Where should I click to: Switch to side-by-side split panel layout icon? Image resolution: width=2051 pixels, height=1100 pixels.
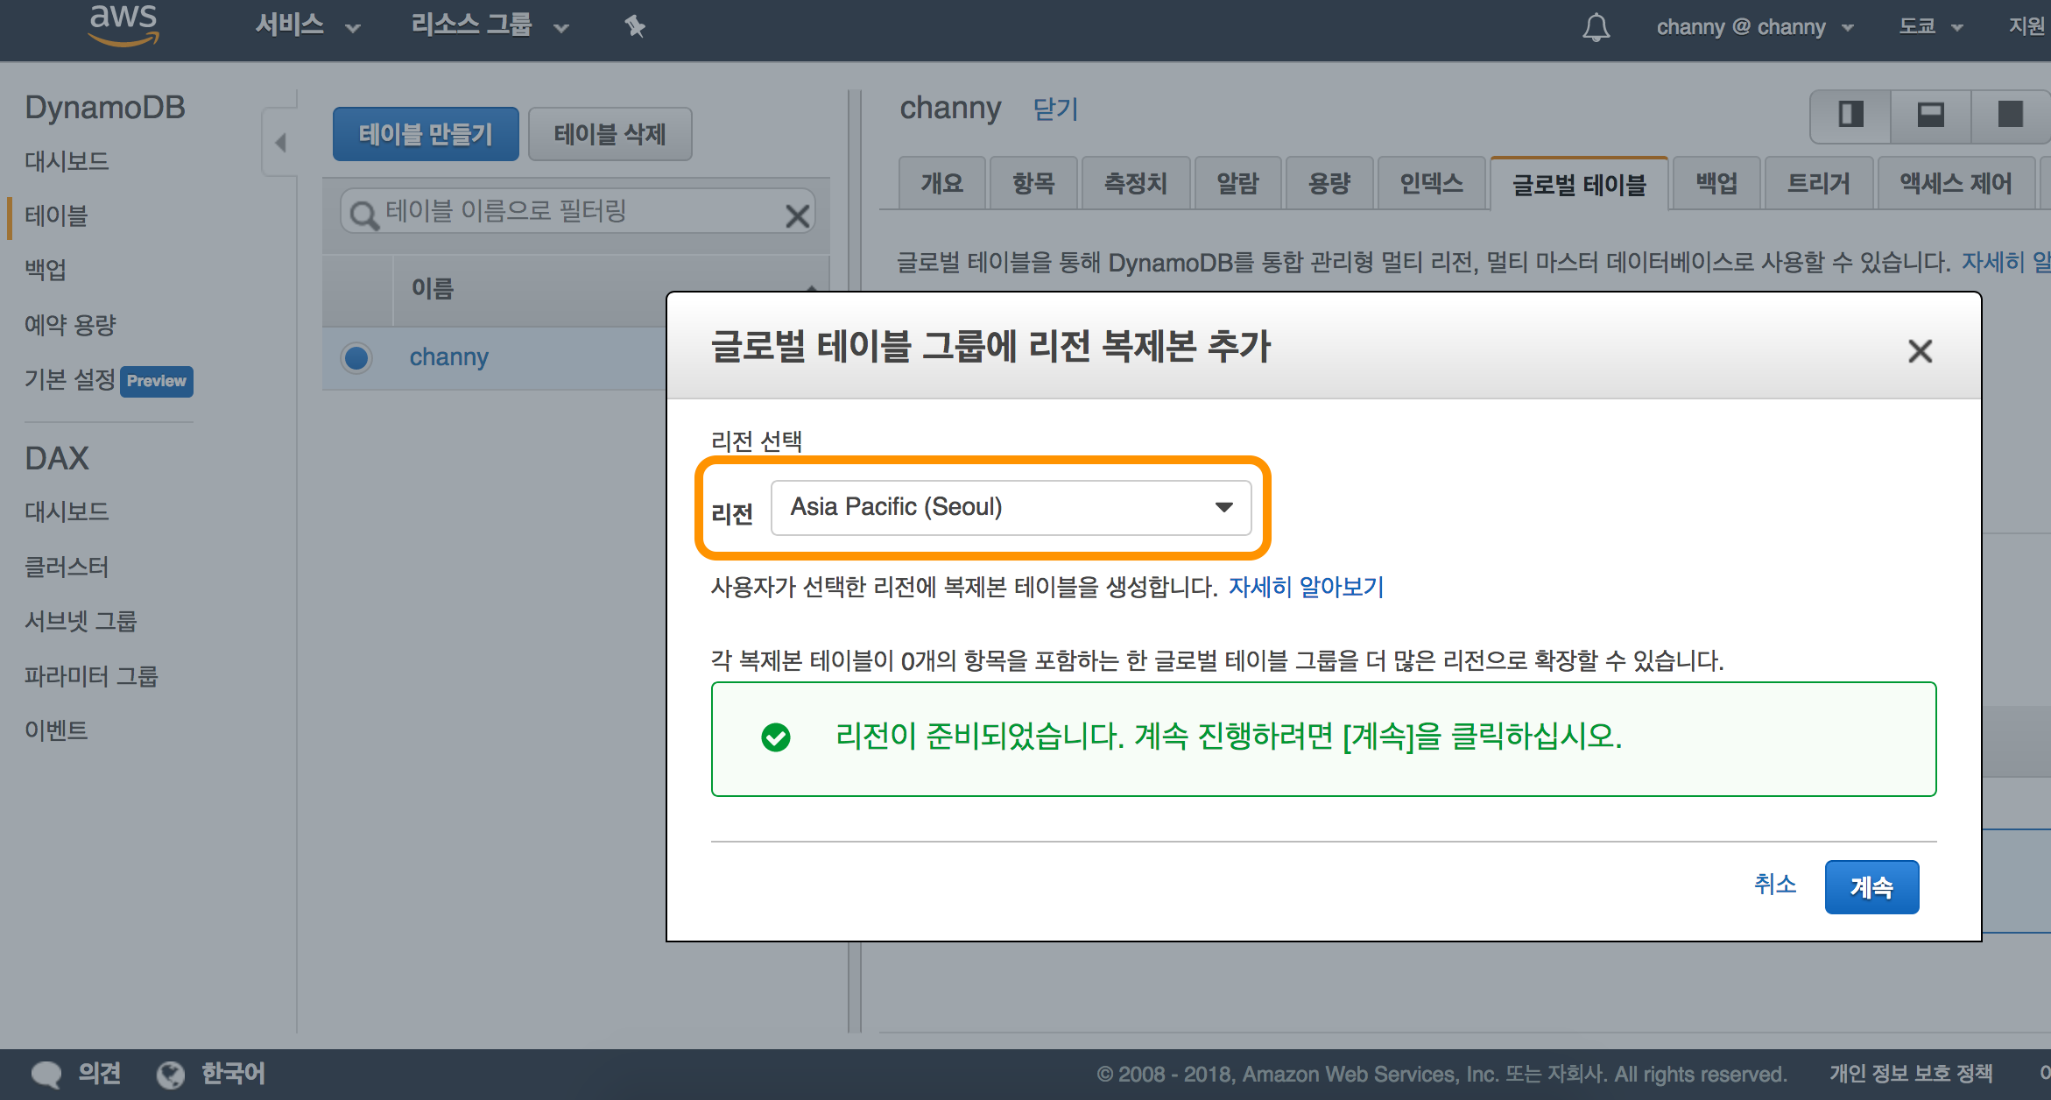point(1850,115)
